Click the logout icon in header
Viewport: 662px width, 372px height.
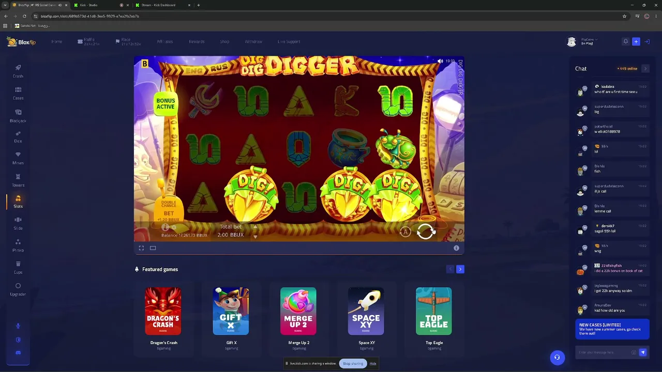click(647, 41)
